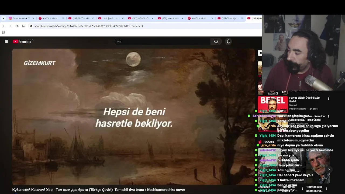The width and height of the screenshot is (345, 194).
Task: Go back in browser history
Action: 4,26
